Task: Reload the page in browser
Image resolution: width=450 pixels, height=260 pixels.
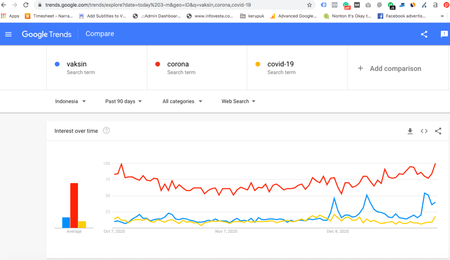Action: click(x=26, y=5)
